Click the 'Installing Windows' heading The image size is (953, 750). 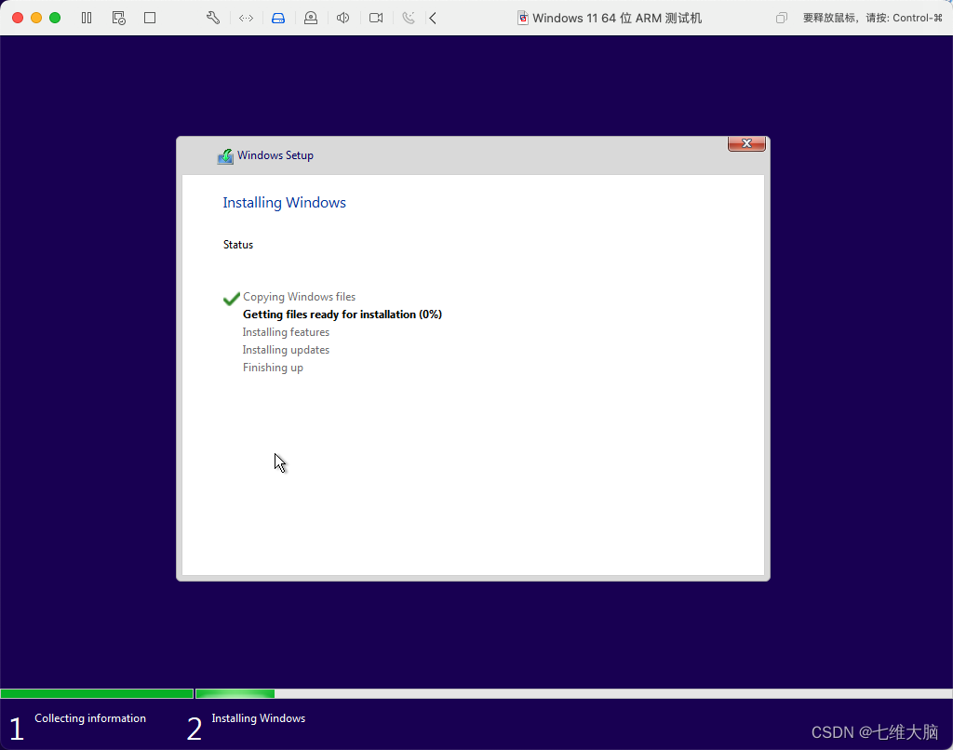284,203
